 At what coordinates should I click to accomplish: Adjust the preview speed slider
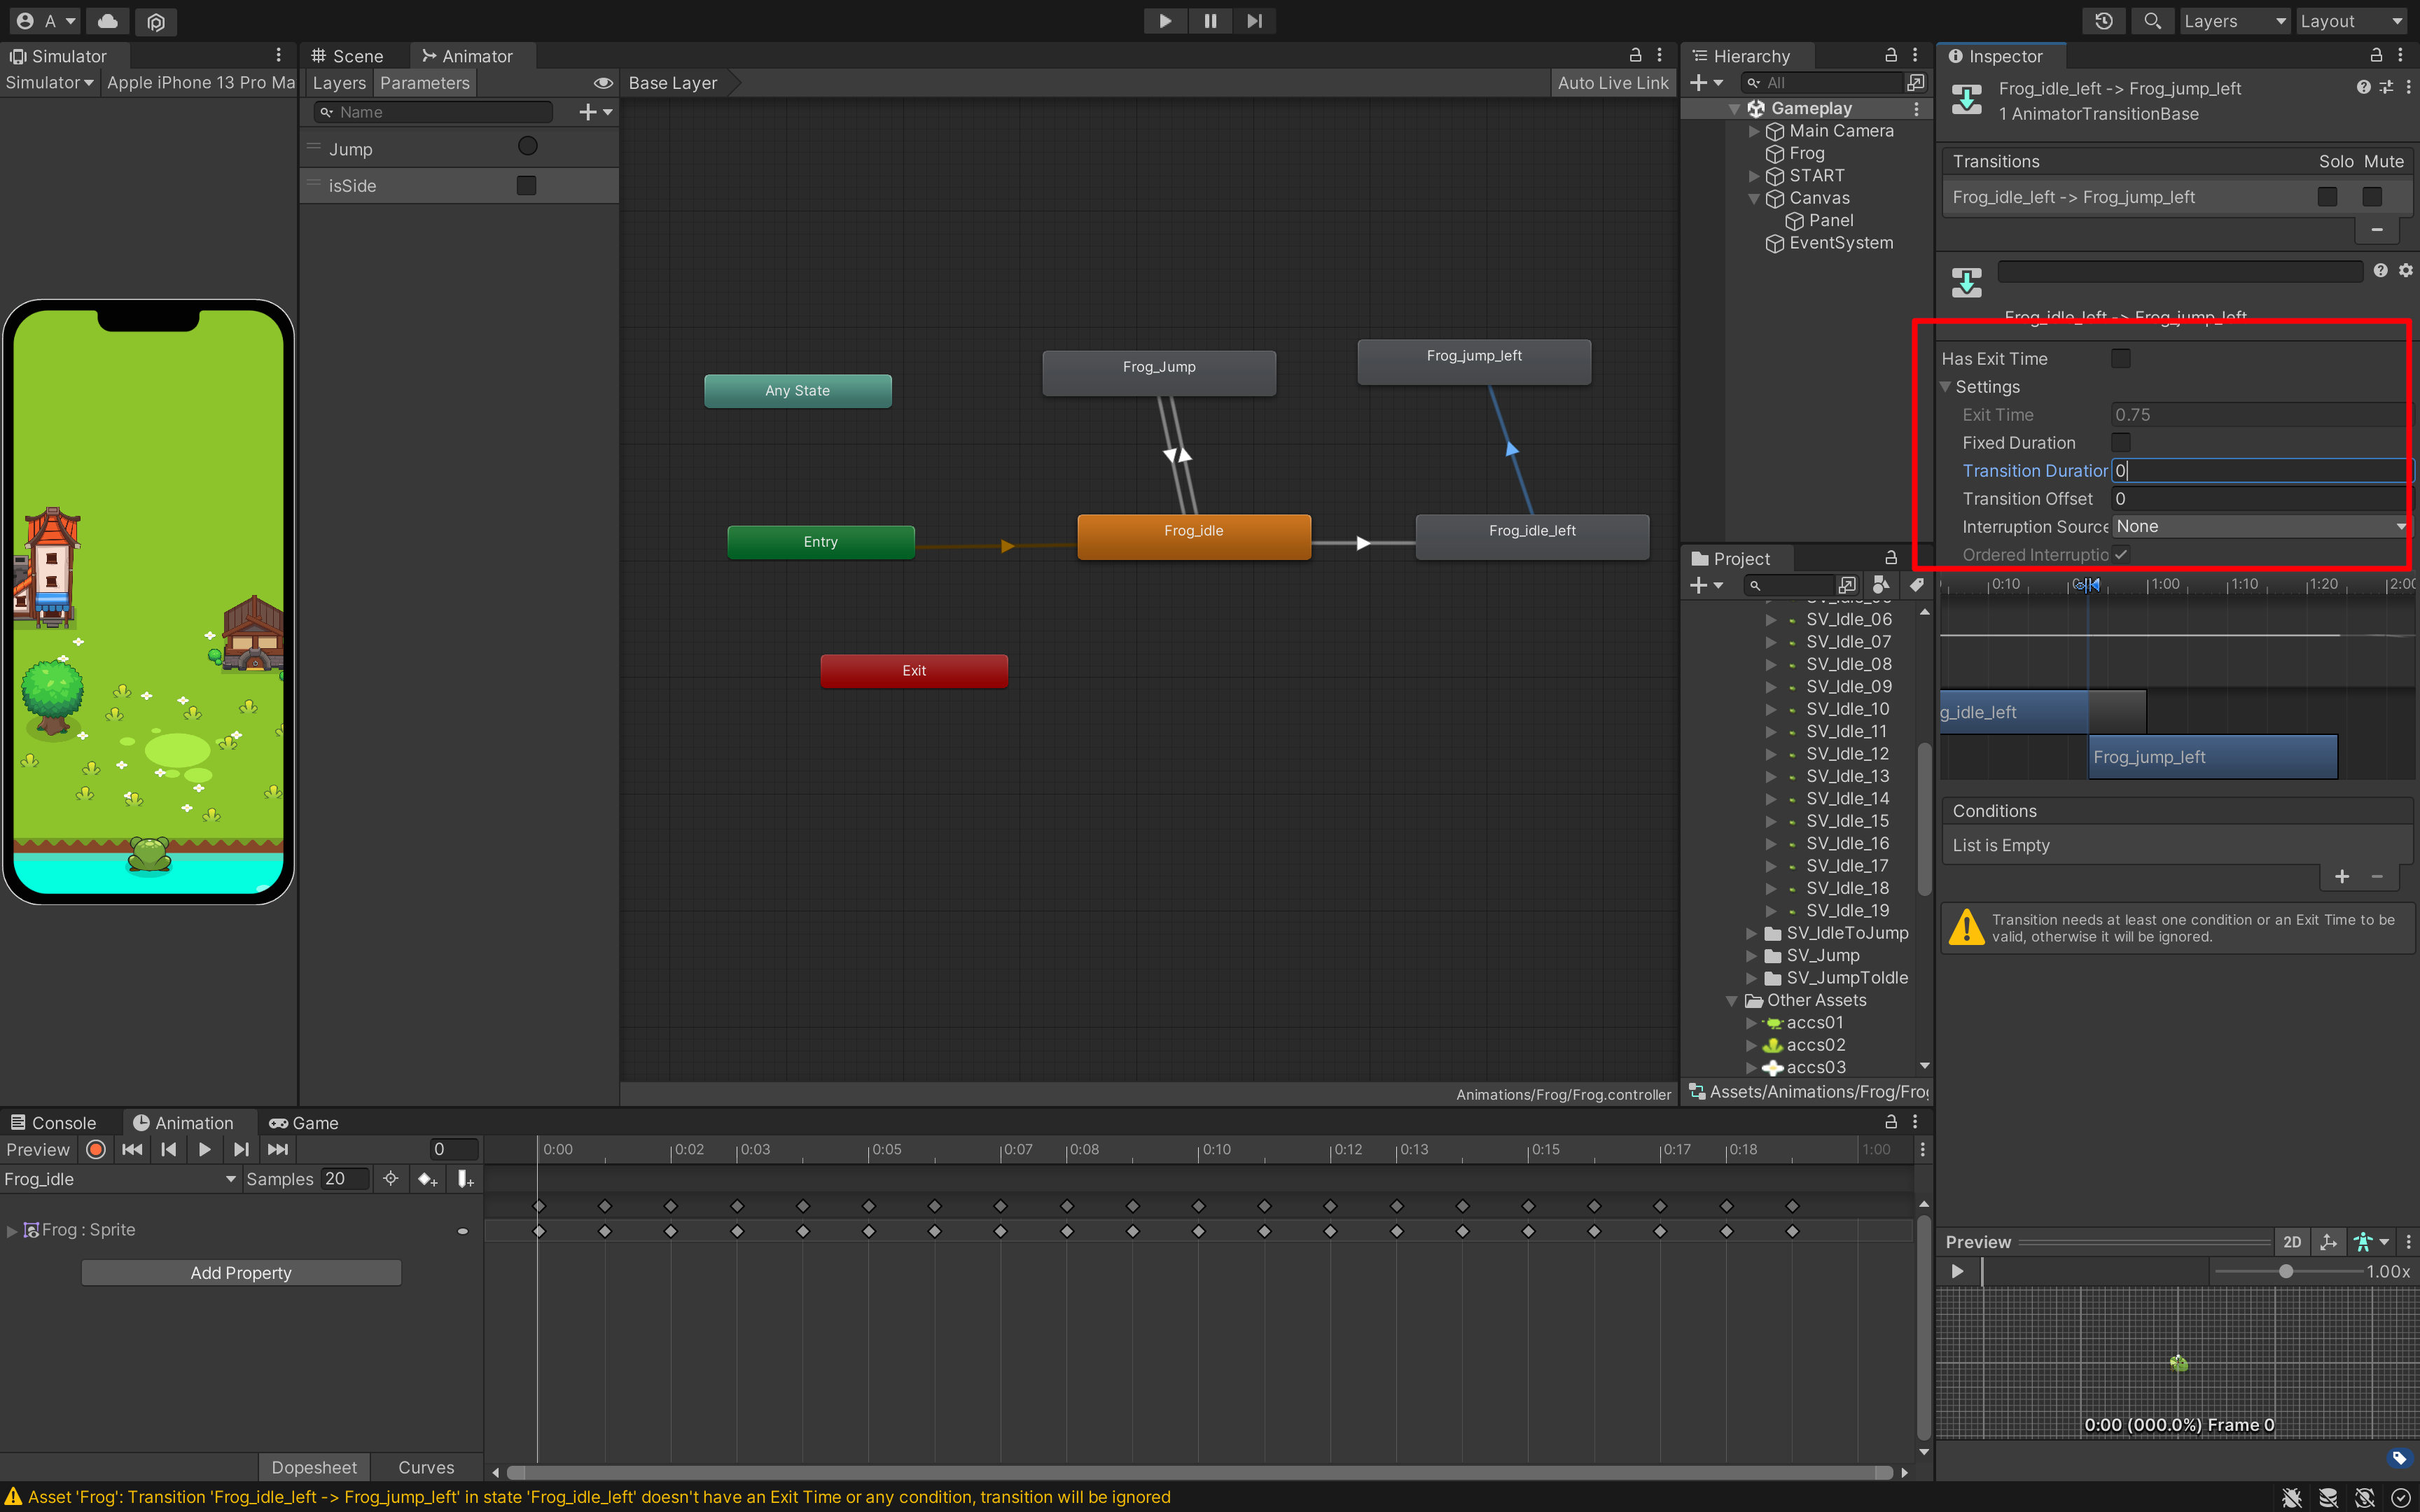click(2286, 1271)
